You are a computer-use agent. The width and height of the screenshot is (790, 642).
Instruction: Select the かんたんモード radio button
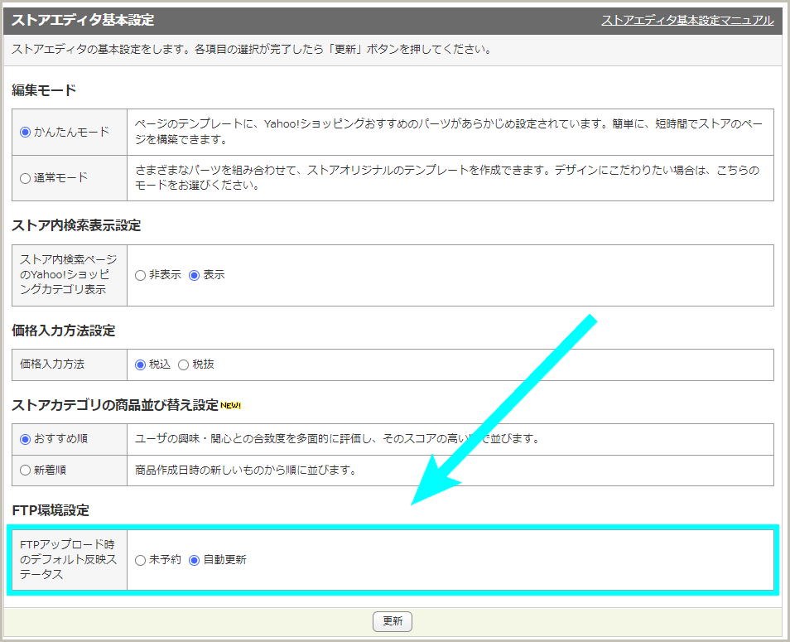point(25,132)
